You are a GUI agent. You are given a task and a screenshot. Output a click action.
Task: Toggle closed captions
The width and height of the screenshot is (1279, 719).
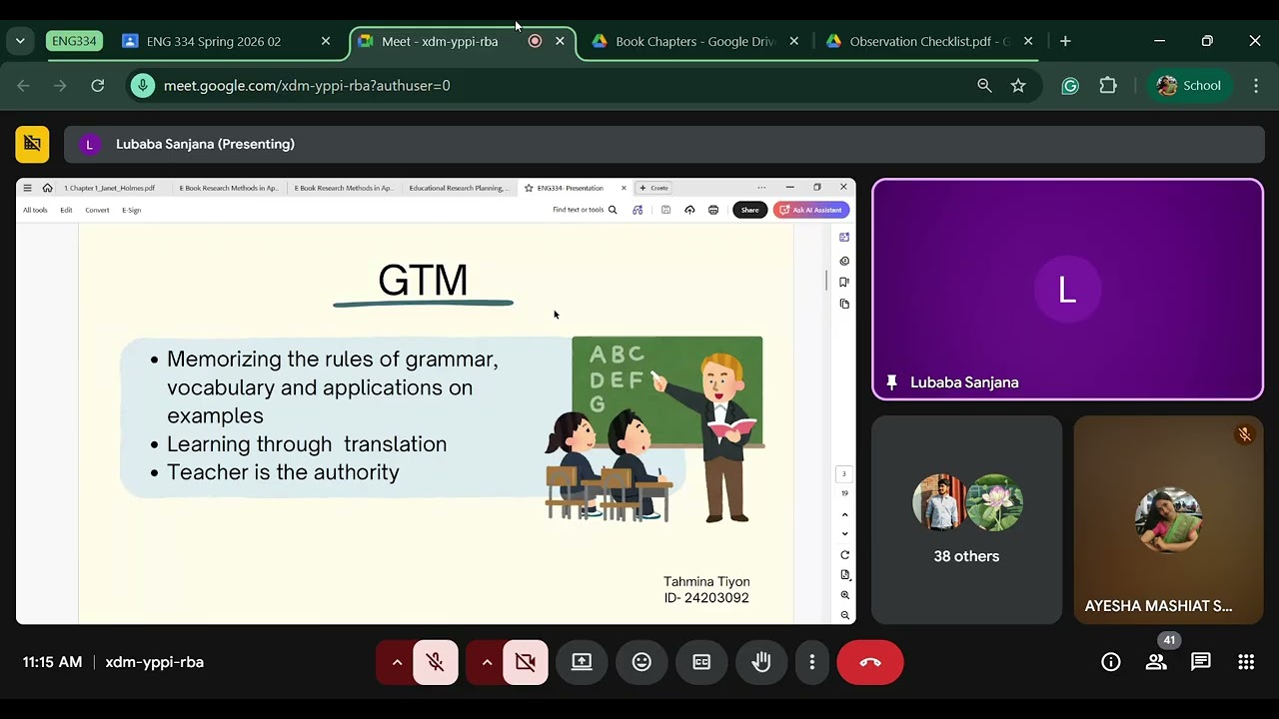[701, 662]
